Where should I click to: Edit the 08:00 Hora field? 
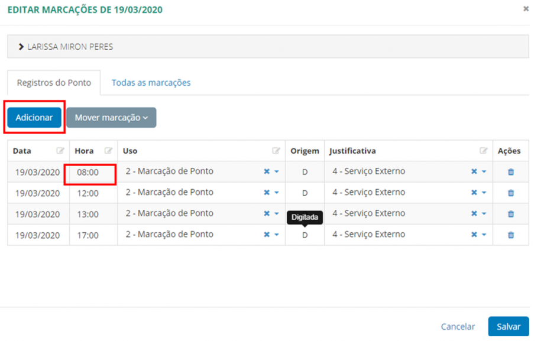[x=88, y=172]
